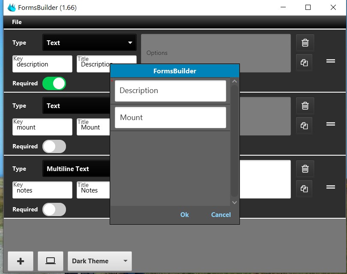Open the form preview laptop icon
The height and width of the screenshot is (274, 347).
pos(51,261)
